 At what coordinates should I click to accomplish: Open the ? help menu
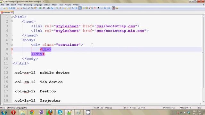pos(82,5)
